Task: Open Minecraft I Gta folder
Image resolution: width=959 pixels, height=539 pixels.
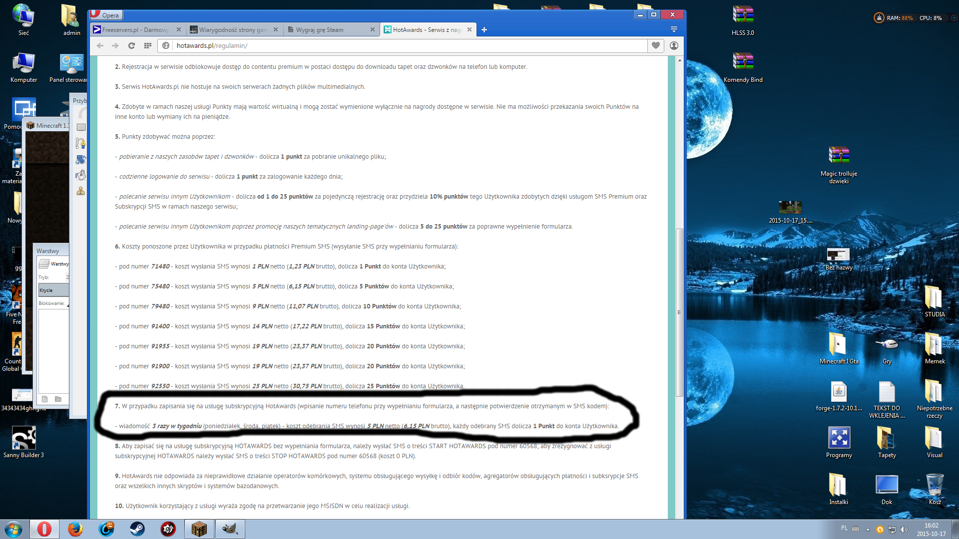Action: (839, 348)
